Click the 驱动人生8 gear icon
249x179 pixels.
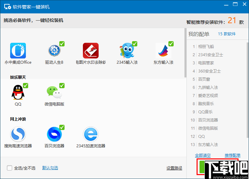54,51
